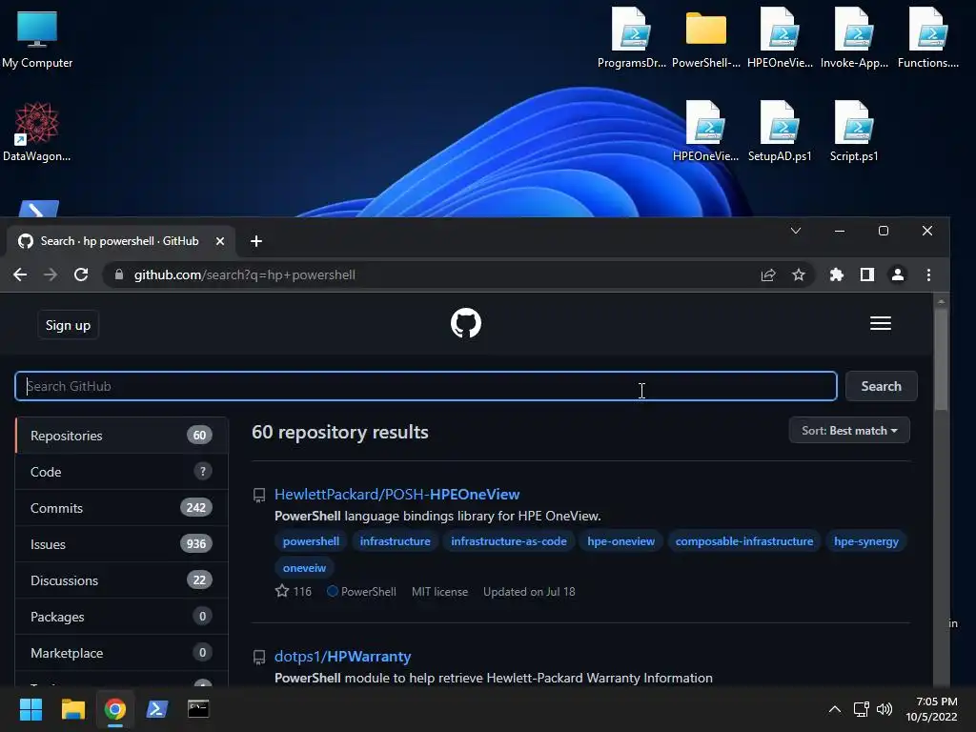Click the 116 stars count
This screenshot has width=976, height=732.
coord(302,591)
